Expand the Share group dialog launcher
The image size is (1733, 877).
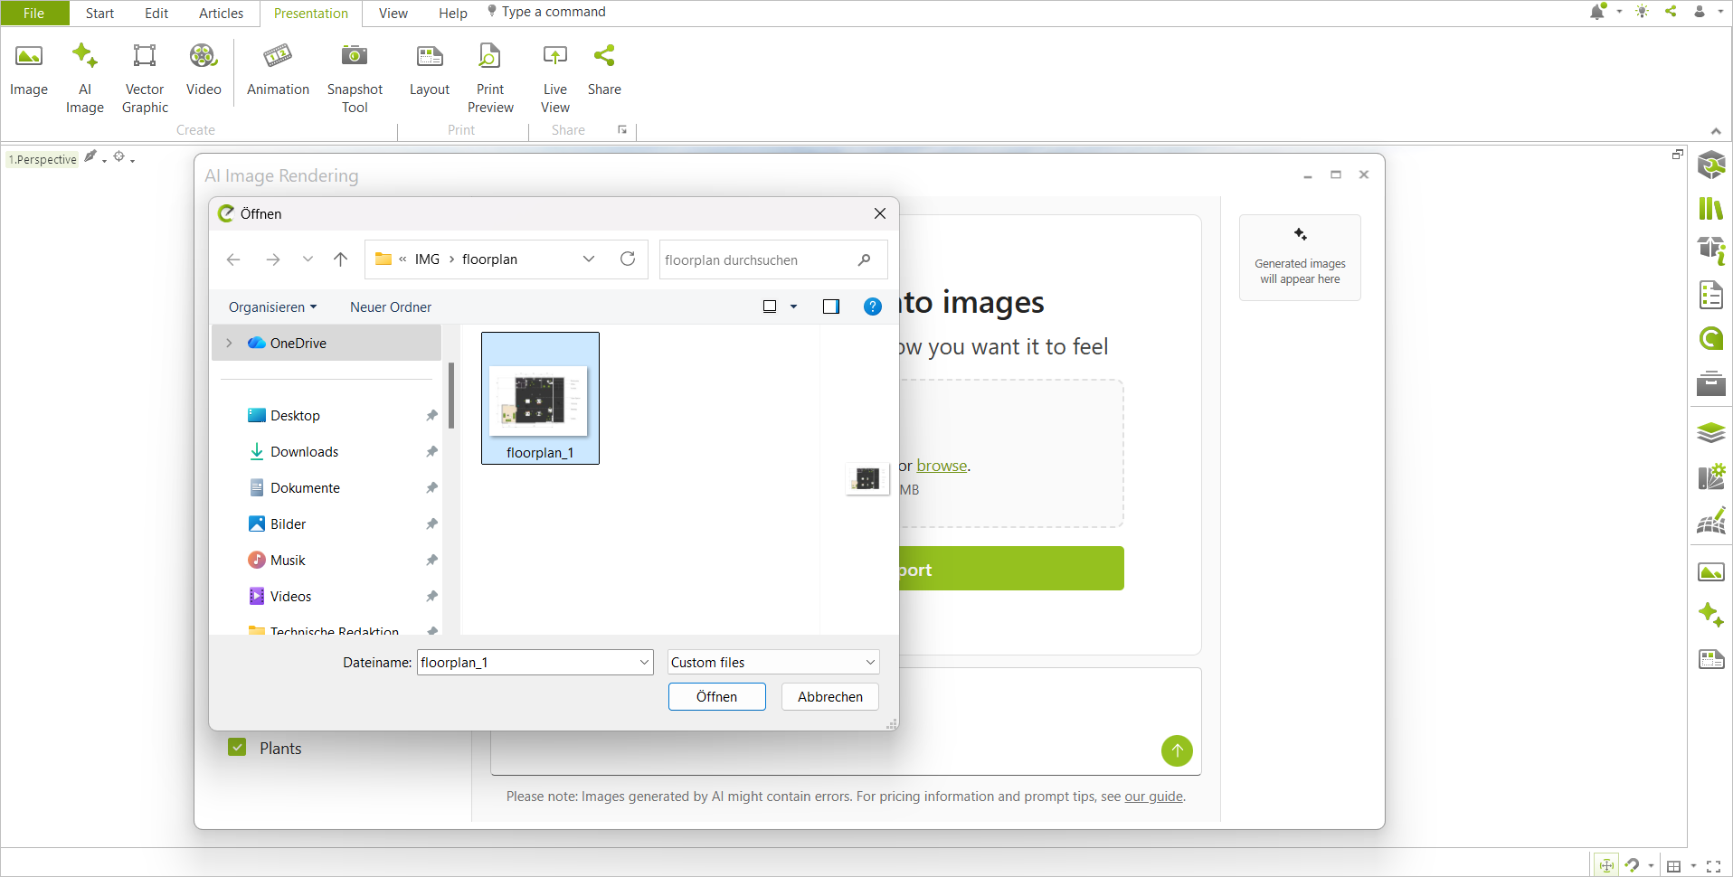[x=622, y=130]
